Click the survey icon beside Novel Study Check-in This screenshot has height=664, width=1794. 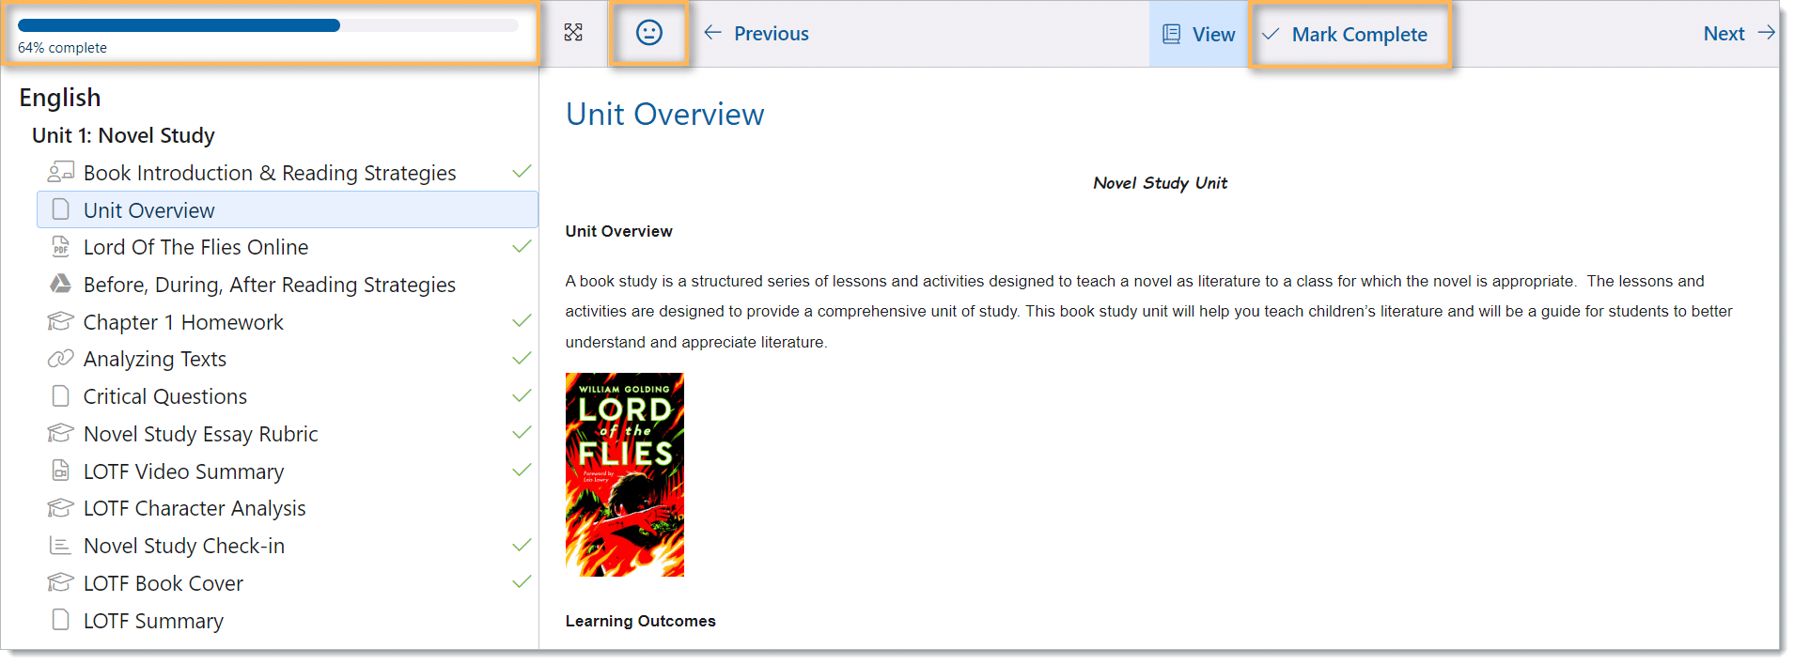pyautogui.click(x=60, y=546)
